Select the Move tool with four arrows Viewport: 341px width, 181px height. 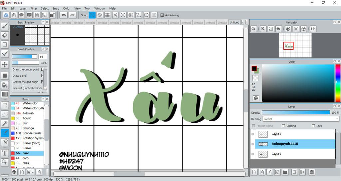point(5,65)
